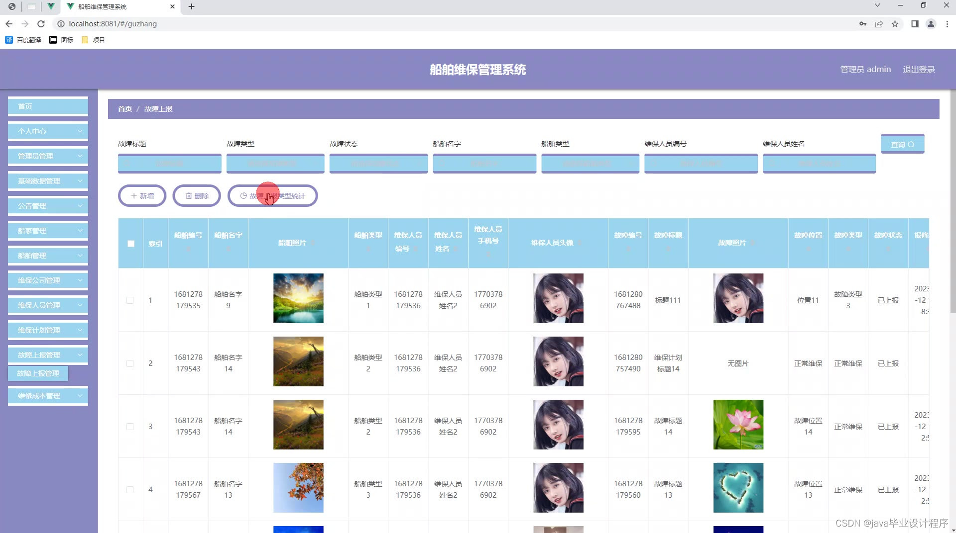Sort by 船舶名字 column sort icon
Image resolution: width=956 pixels, height=533 pixels.
228,249
